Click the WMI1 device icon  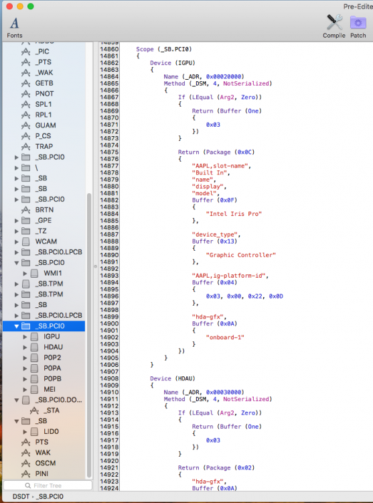(x=34, y=273)
